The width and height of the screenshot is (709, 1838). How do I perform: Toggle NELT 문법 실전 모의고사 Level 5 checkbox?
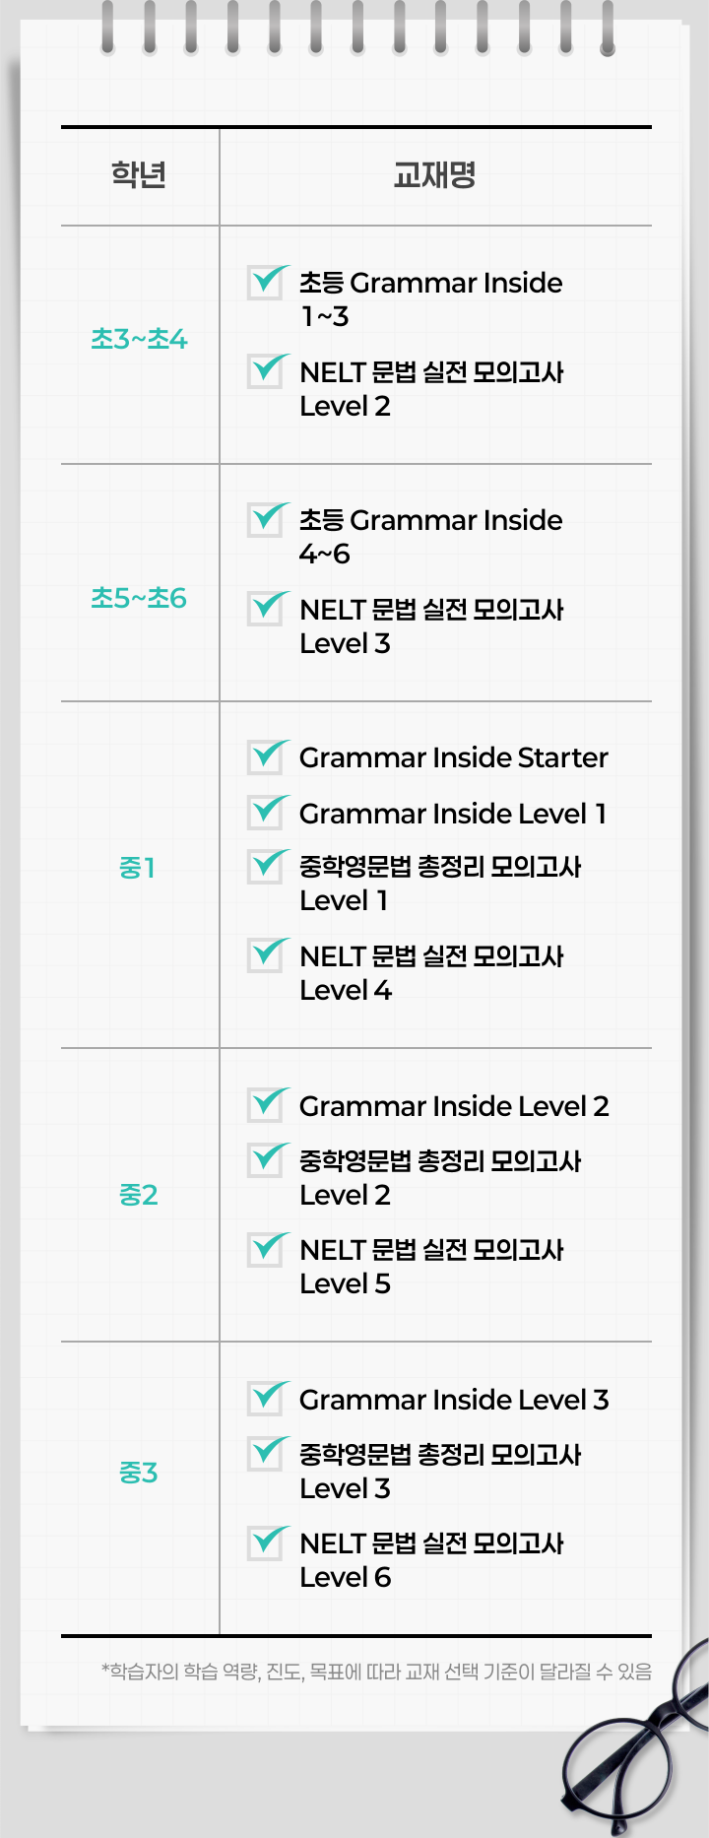coord(266,1249)
